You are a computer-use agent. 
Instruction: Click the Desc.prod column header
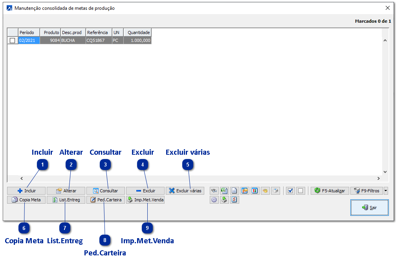tap(73, 33)
